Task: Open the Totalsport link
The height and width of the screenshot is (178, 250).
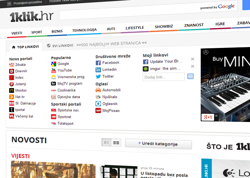Action: 65,123
